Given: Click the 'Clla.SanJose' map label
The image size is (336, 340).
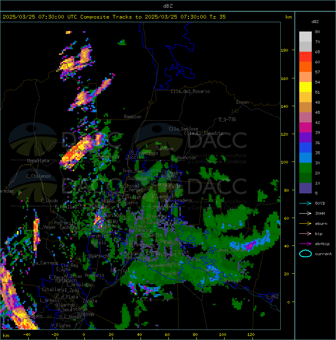Looking at the screenshot, I should pyautogui.click(x=183, y=129).
